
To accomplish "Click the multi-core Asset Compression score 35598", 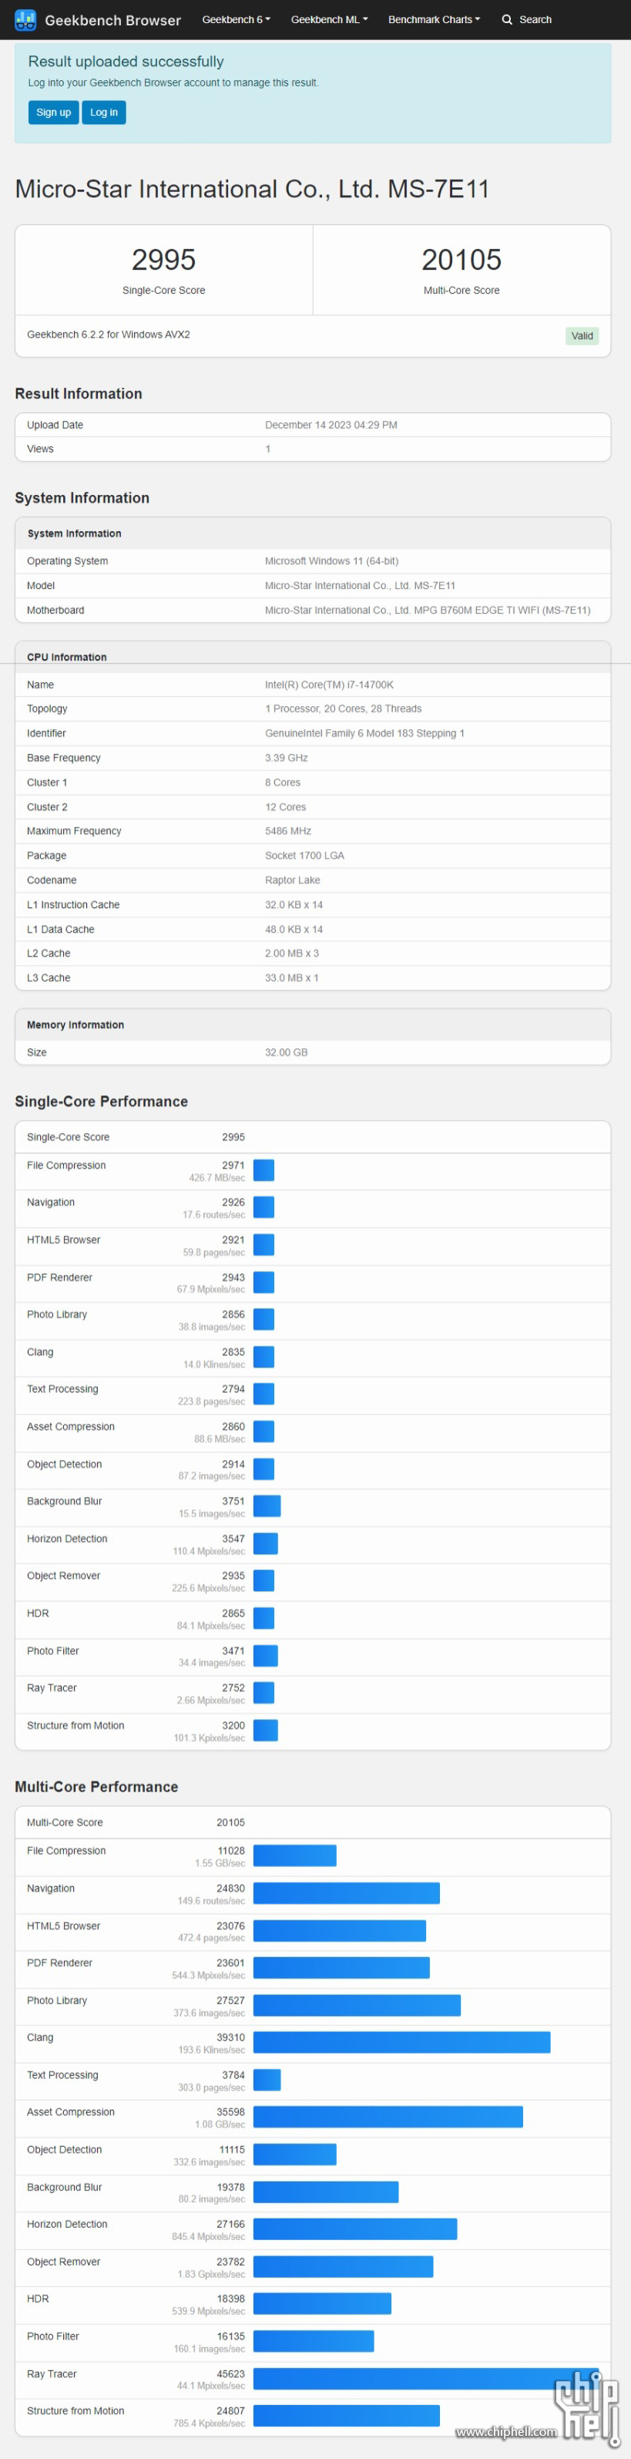I will pyautogui.click(x=231, y=2112).
